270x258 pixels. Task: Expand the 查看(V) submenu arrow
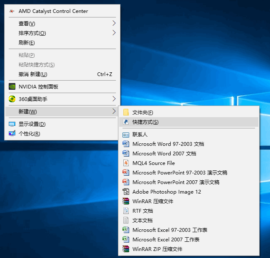coord(114,23)
